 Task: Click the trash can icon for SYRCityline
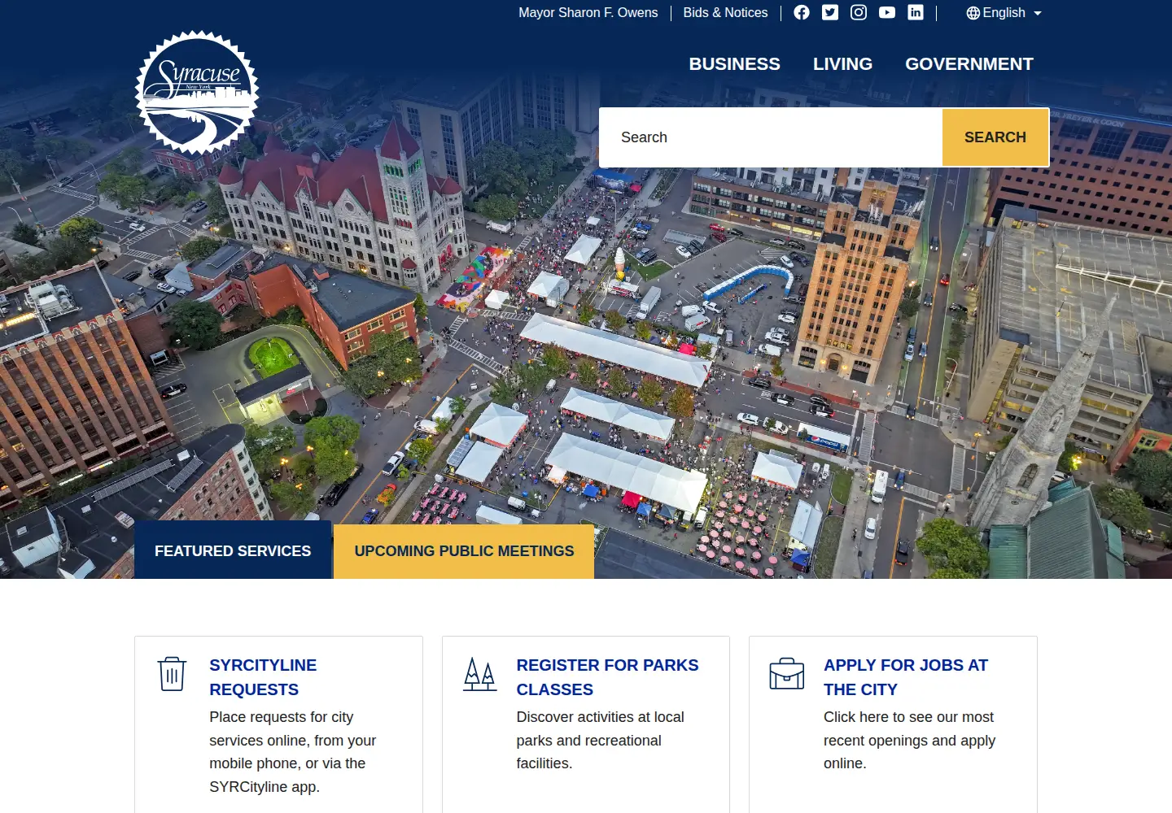click(172, 674)
